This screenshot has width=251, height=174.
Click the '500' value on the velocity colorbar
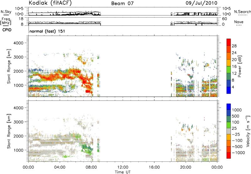coord(236,116)
